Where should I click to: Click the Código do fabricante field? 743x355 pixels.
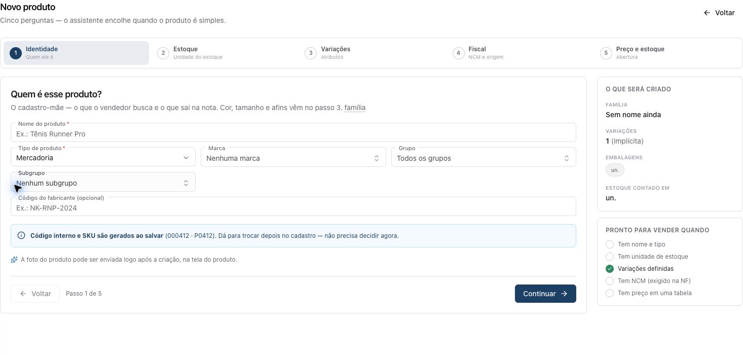point(293,206)
